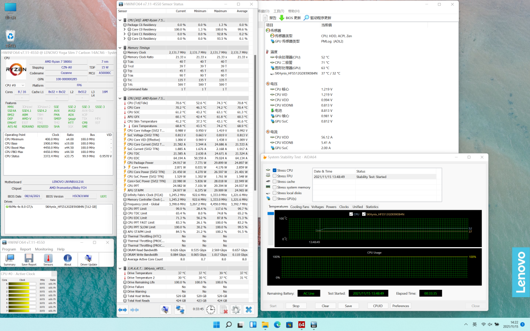Open AIDA64 icon on taskbar

301,325
